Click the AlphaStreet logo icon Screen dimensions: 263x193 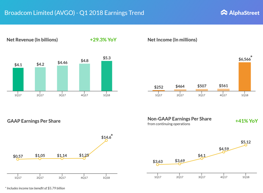click(224, 13)
